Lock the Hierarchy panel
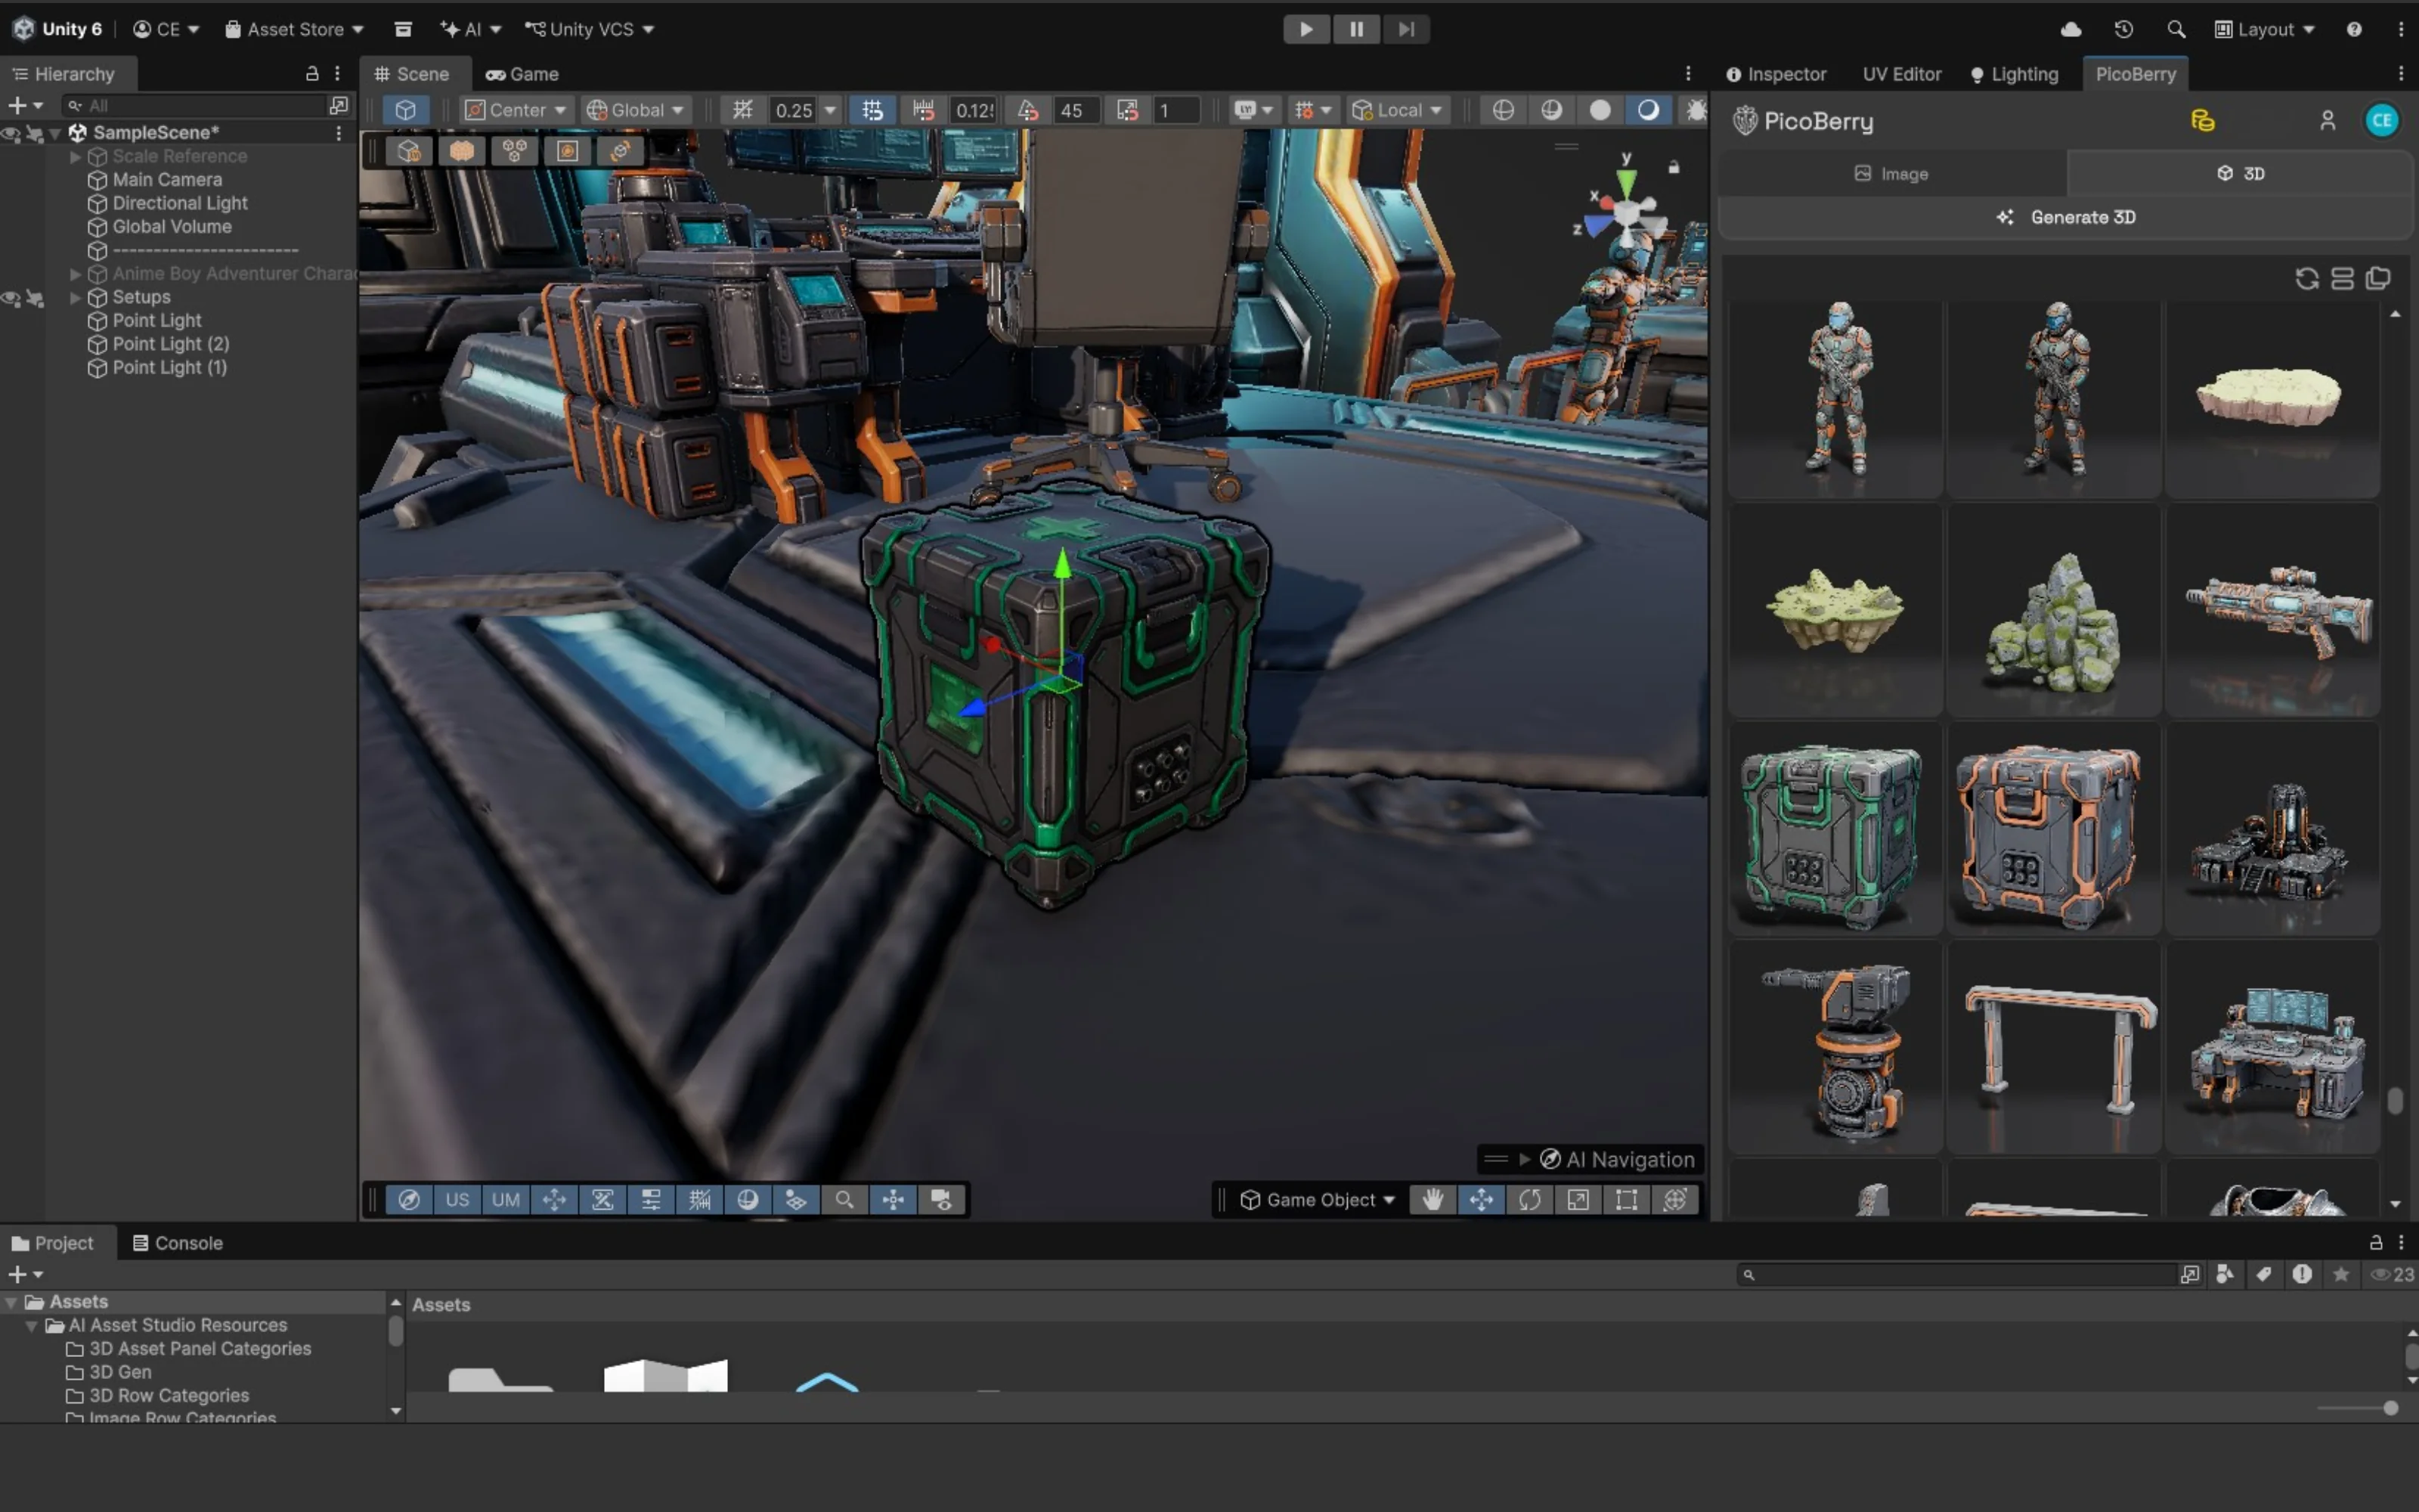 tap(312, 73)
